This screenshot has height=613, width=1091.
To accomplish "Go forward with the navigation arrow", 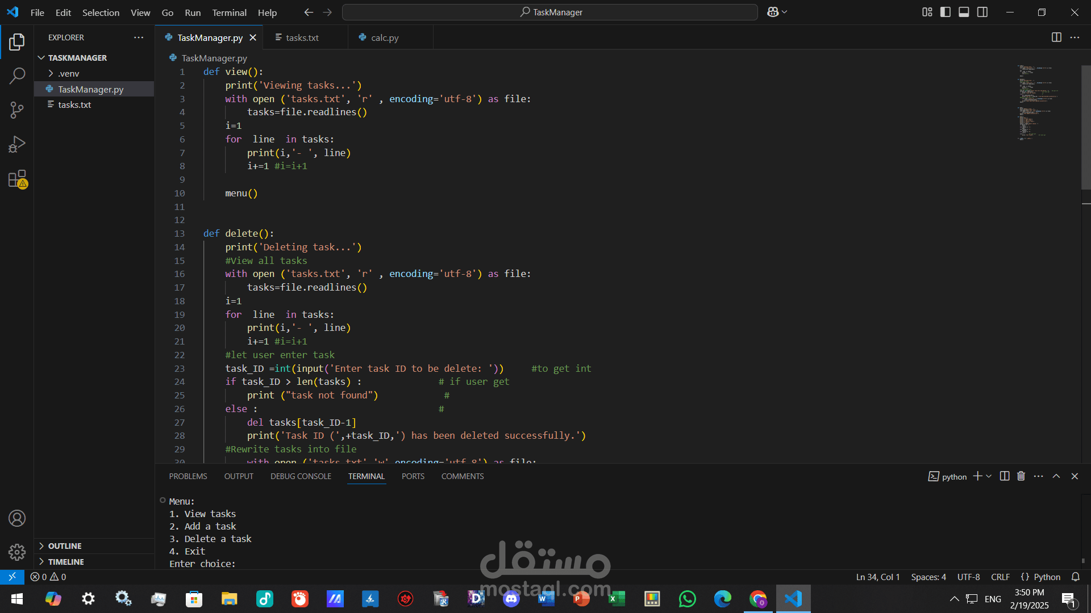I will coord(327,12).
